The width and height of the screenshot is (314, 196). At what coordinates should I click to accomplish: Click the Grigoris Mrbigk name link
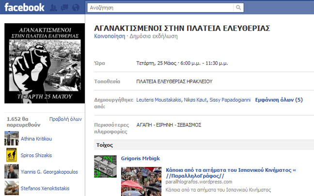[x=140, y=158]
